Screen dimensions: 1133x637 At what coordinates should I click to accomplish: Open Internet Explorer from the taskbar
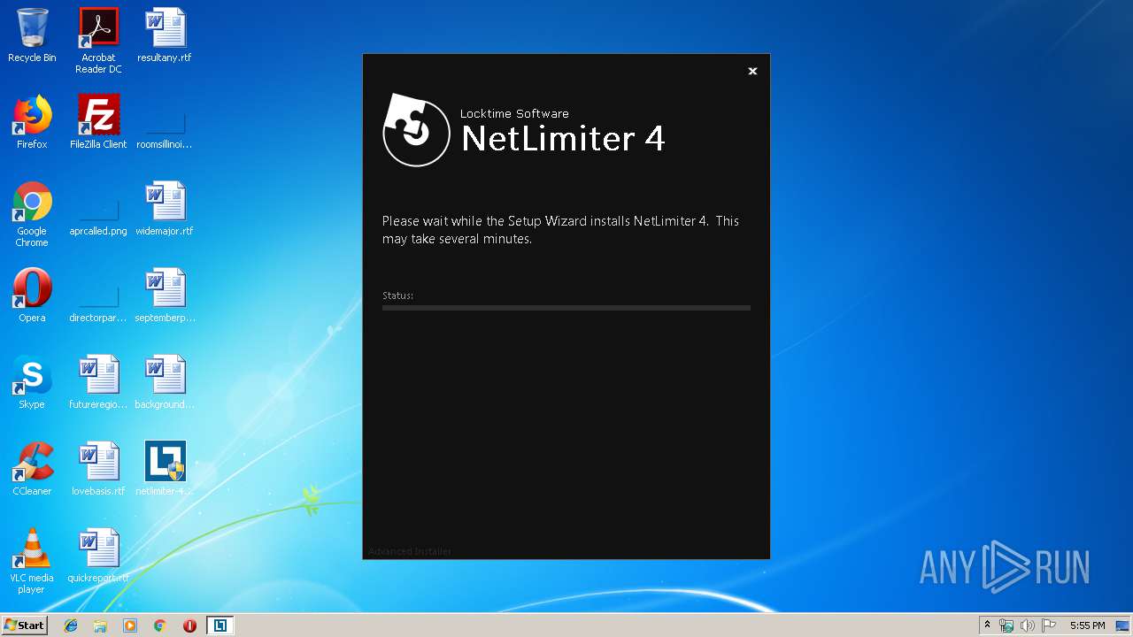(71, 625)
